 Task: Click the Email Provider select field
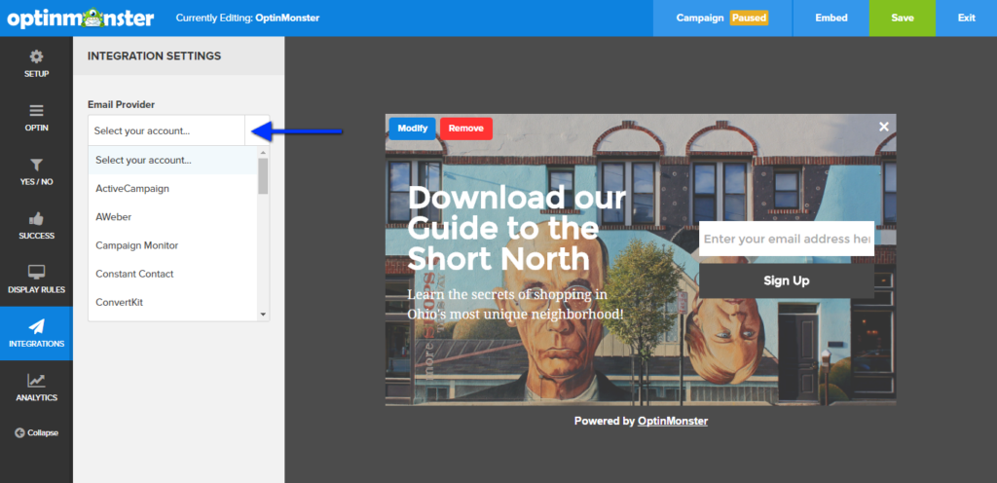179,130
